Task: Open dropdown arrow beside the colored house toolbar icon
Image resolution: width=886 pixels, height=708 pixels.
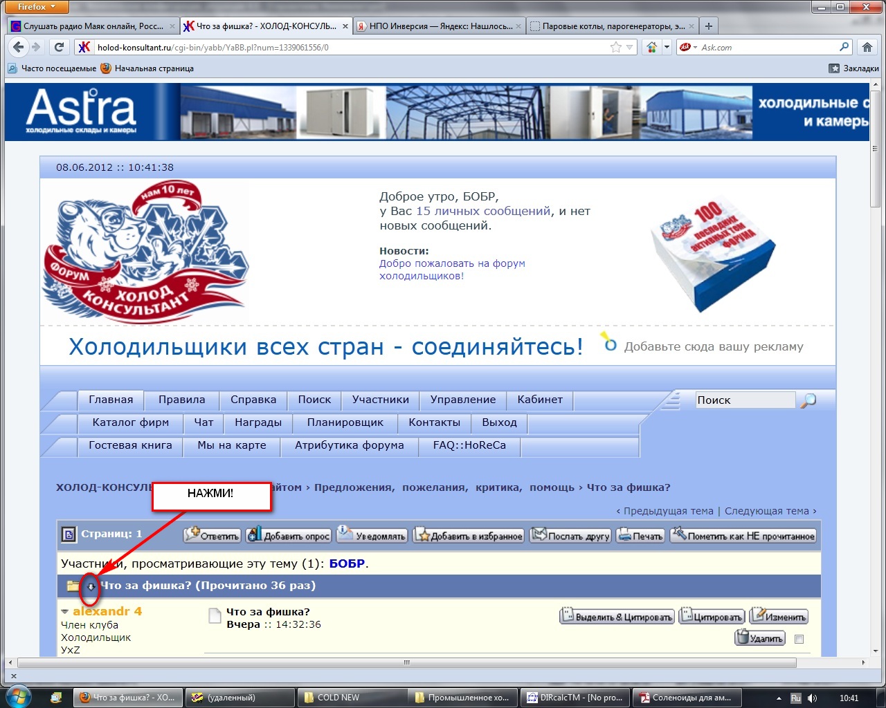Action: point(667,47)
